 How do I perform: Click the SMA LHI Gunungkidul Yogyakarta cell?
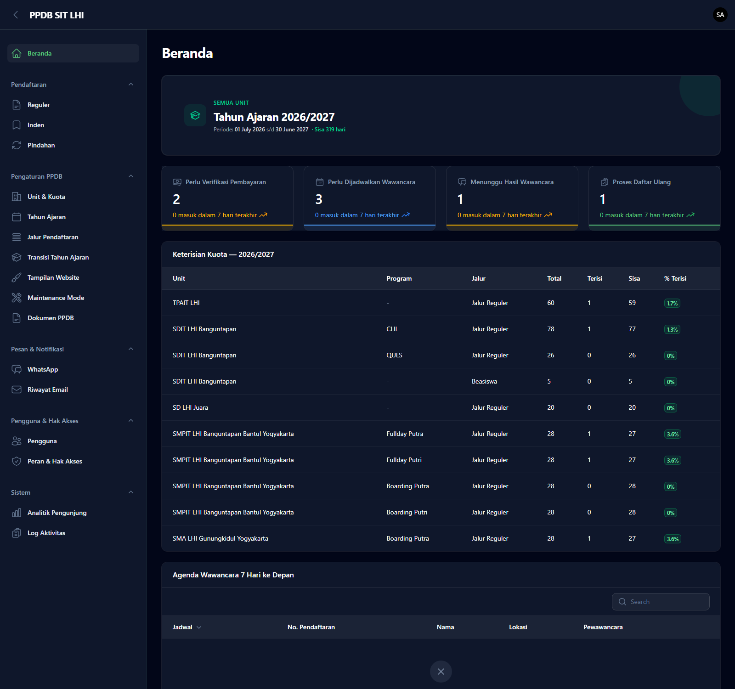(220, 538)
